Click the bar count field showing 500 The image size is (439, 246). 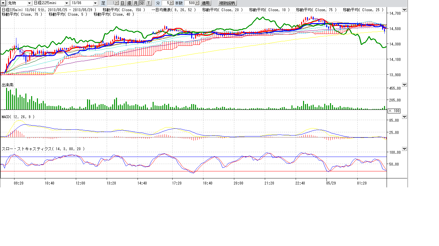tap(189, 3)
